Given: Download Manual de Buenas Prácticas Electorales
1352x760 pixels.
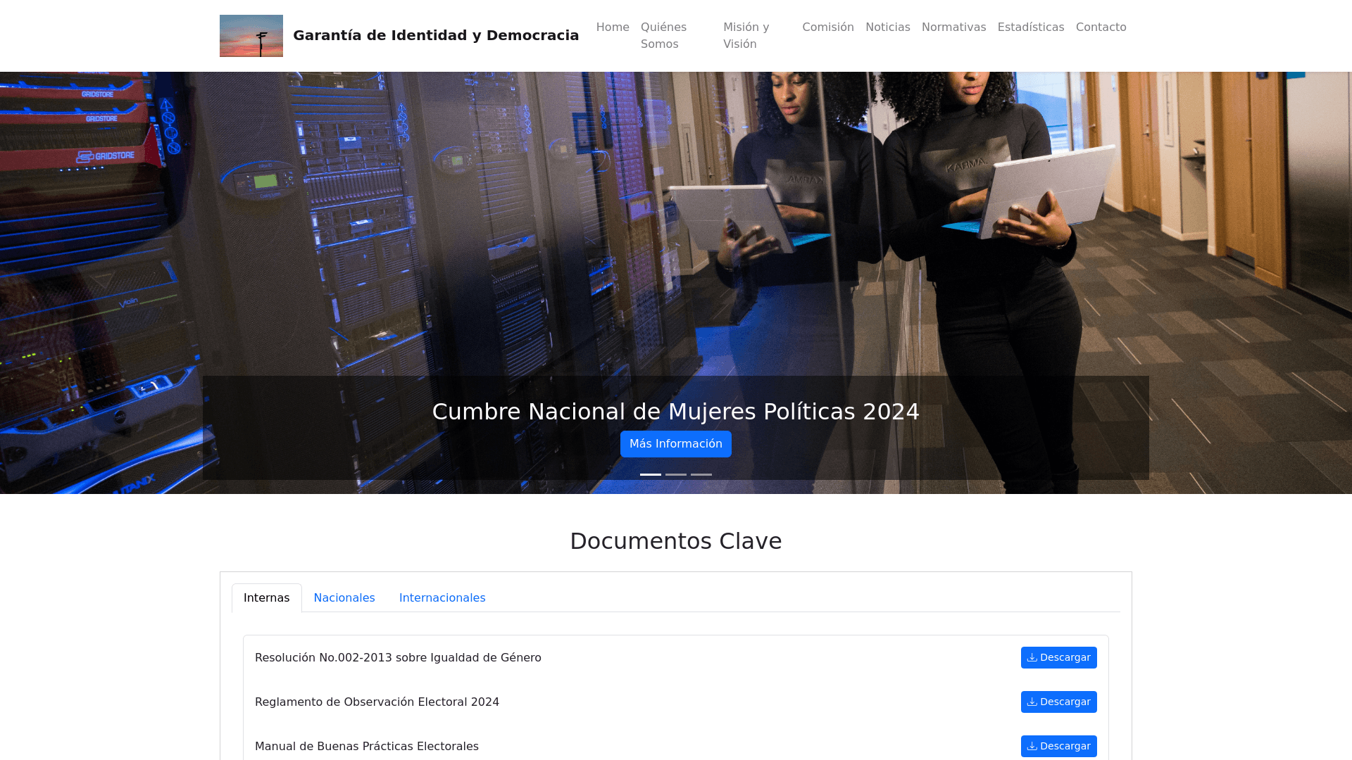Looking at the screenshot, I should [1058, 746].
